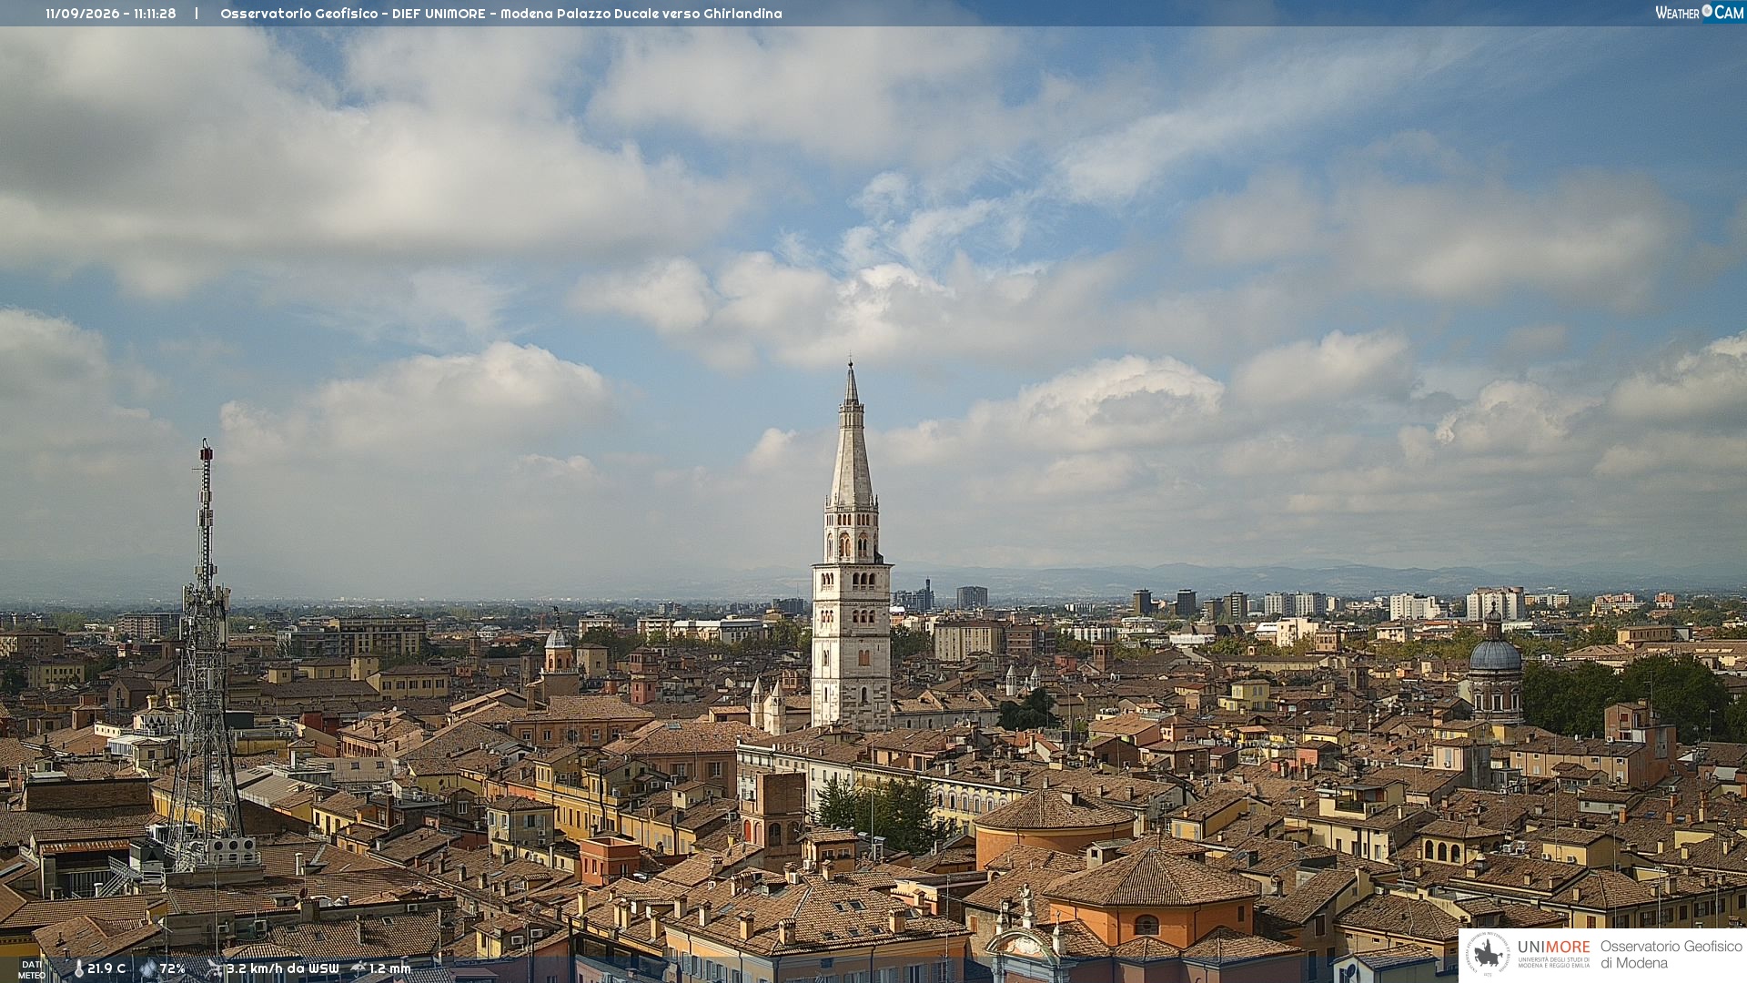Viewport: 1747px width, 983px height.
Task: Click the UNIMORE wordmark text
Action: [1553, 947]
